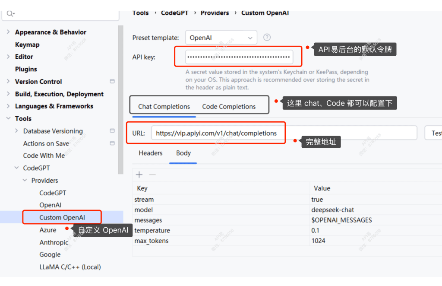442x286 pixels.
Task: Click the project-level icon next to Version Control
Action: (x=112, y=81)
